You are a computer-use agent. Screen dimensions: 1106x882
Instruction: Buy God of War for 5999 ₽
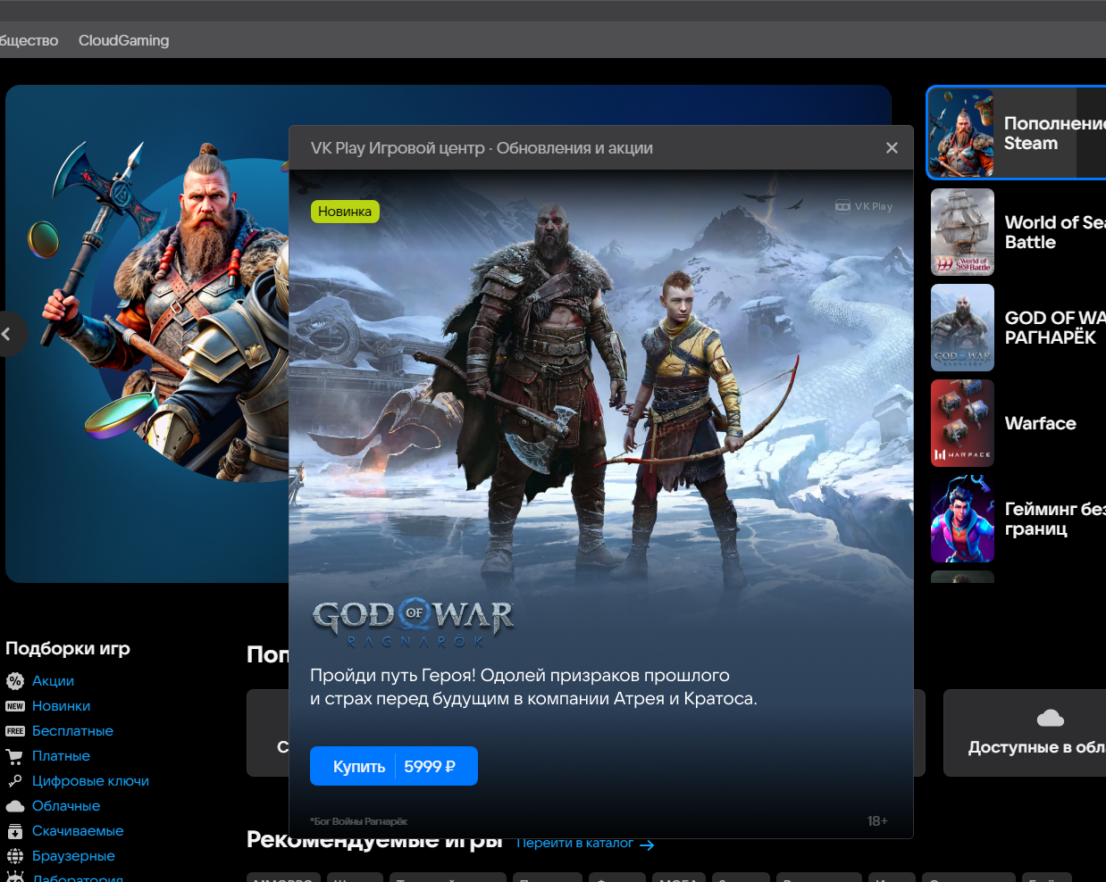point(394,766)
